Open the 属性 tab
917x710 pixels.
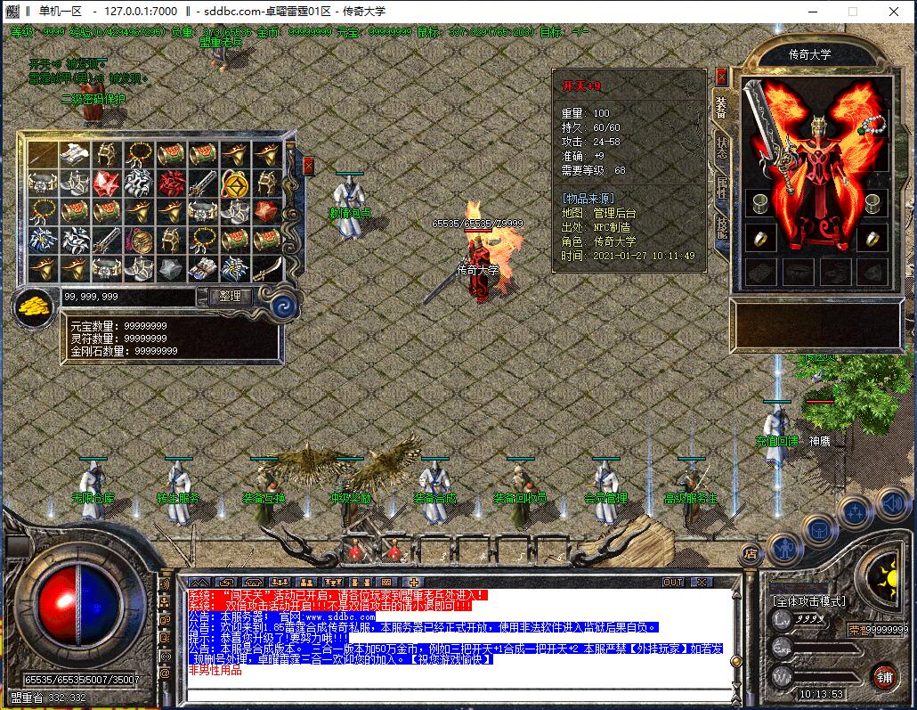721,187
